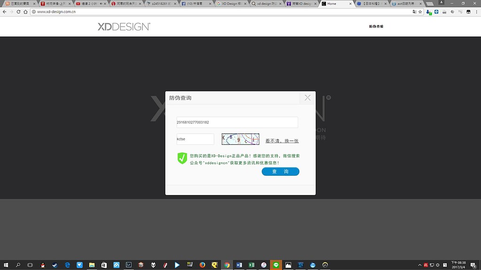481x270 pixels.
Task: Open the Windows Start menu
Action: click(x=6, y=265)
